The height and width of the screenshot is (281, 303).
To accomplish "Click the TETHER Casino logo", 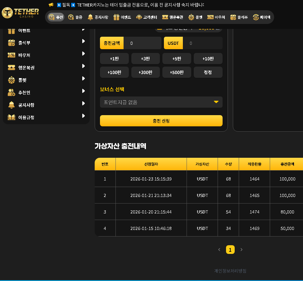I will 20,12.
